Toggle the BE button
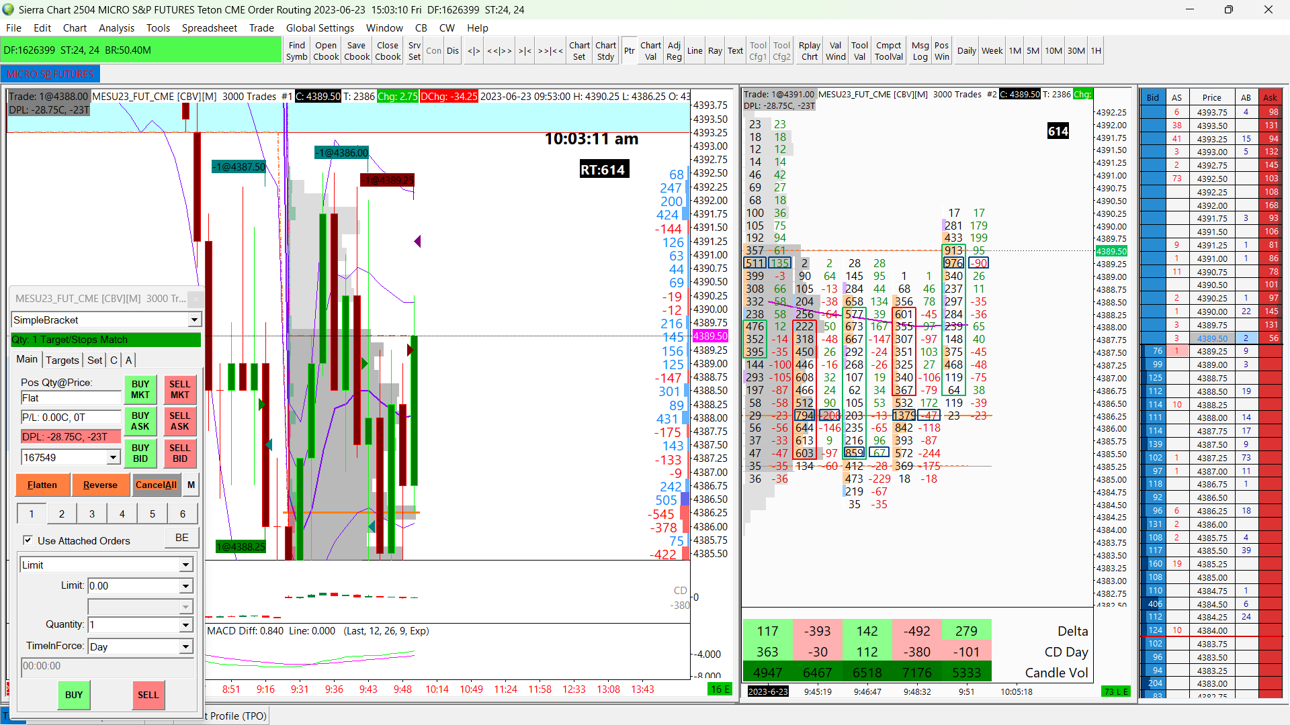This screenshot has width=1290, height=725. pos(182,538)
